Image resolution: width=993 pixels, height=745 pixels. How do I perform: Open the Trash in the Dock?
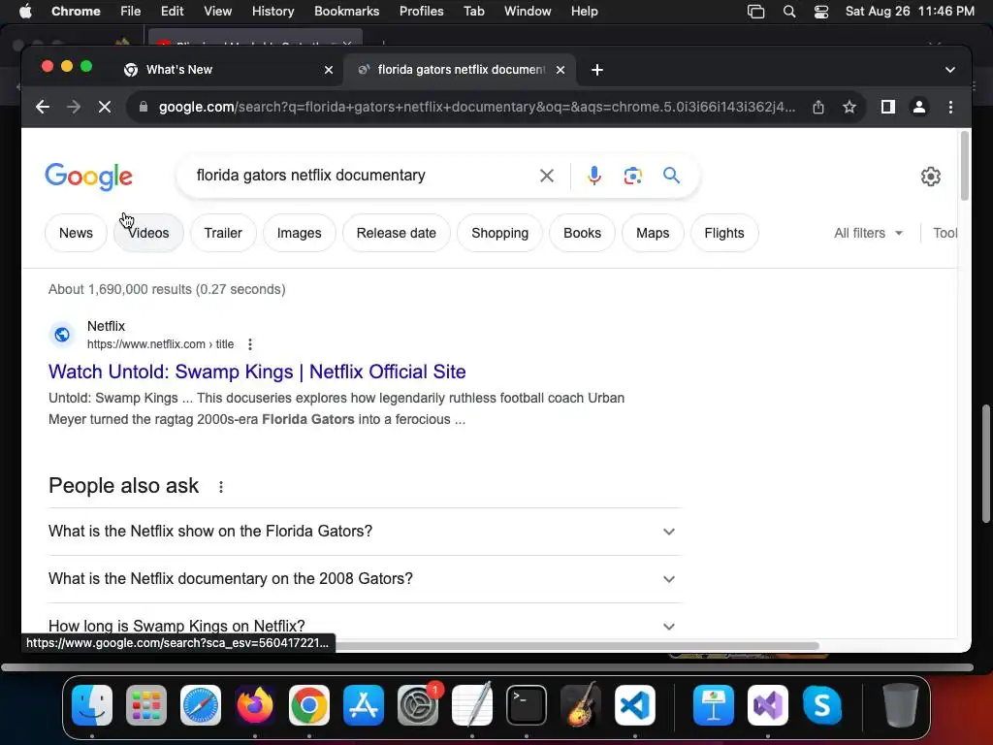[901, 705]
